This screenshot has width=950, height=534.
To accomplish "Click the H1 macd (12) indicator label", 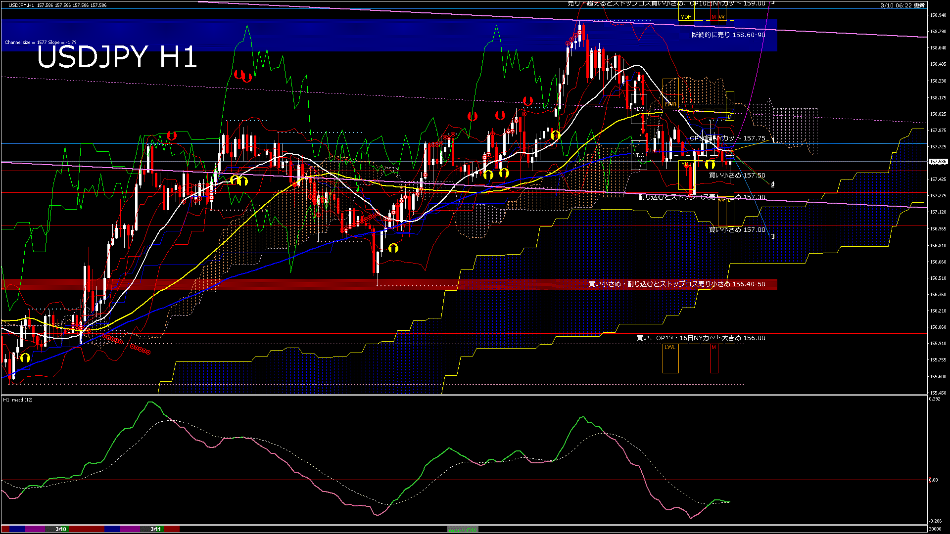I will click(x=18, y=400).
